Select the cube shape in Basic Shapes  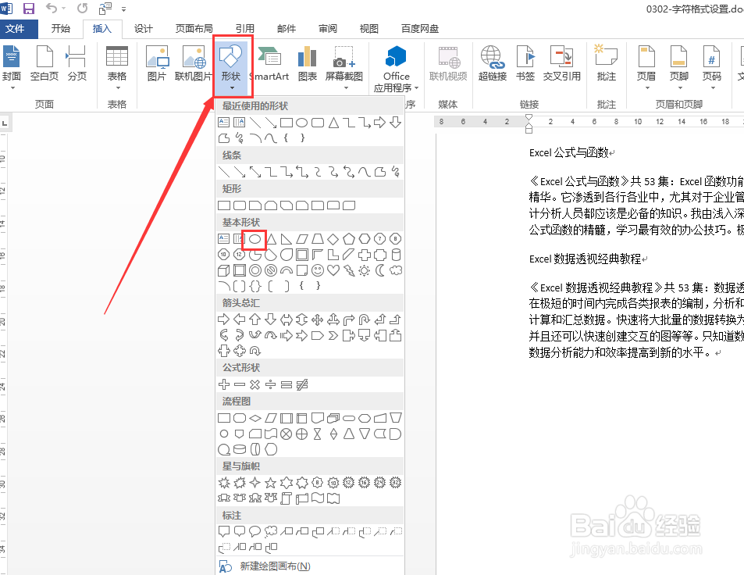click(x=223, y=270)
